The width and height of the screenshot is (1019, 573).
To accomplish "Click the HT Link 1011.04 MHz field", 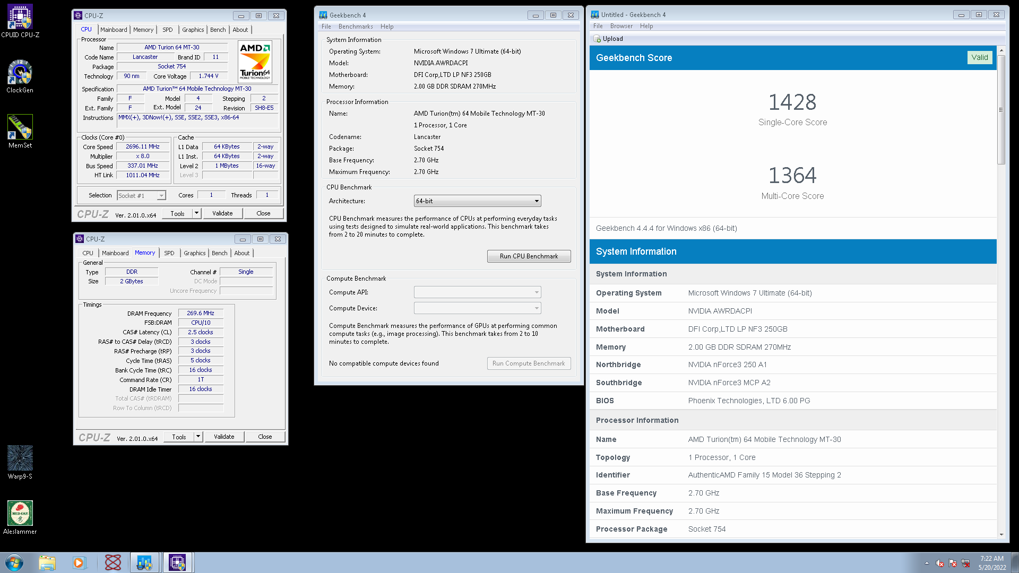I will point(142,176).
